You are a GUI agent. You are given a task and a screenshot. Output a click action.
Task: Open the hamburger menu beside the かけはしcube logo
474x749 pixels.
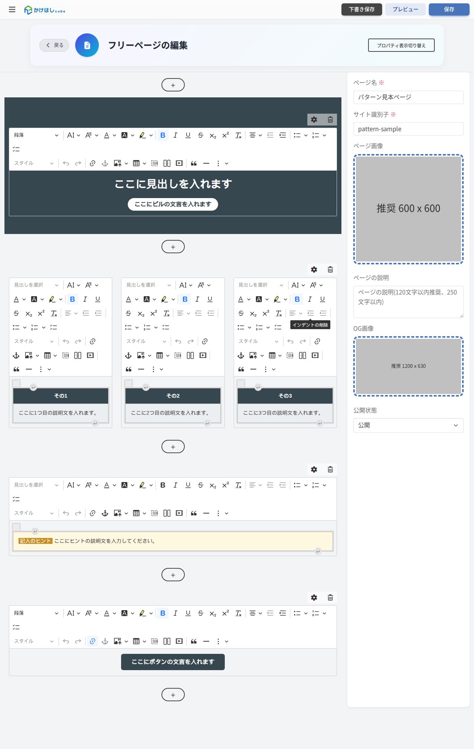point(12,10)
